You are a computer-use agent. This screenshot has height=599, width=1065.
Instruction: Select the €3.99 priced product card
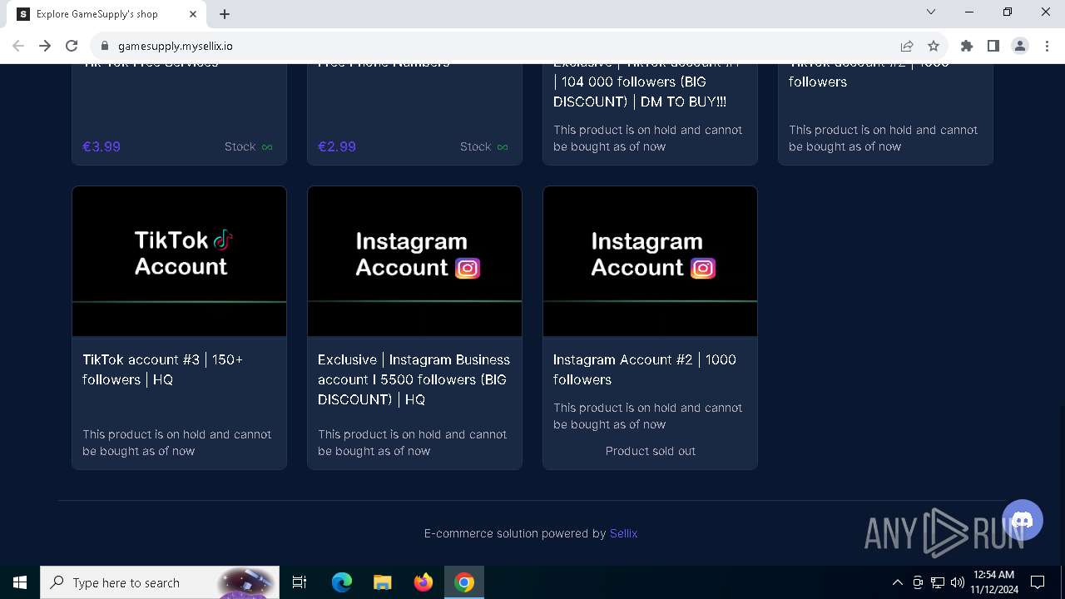pos(180,114)
